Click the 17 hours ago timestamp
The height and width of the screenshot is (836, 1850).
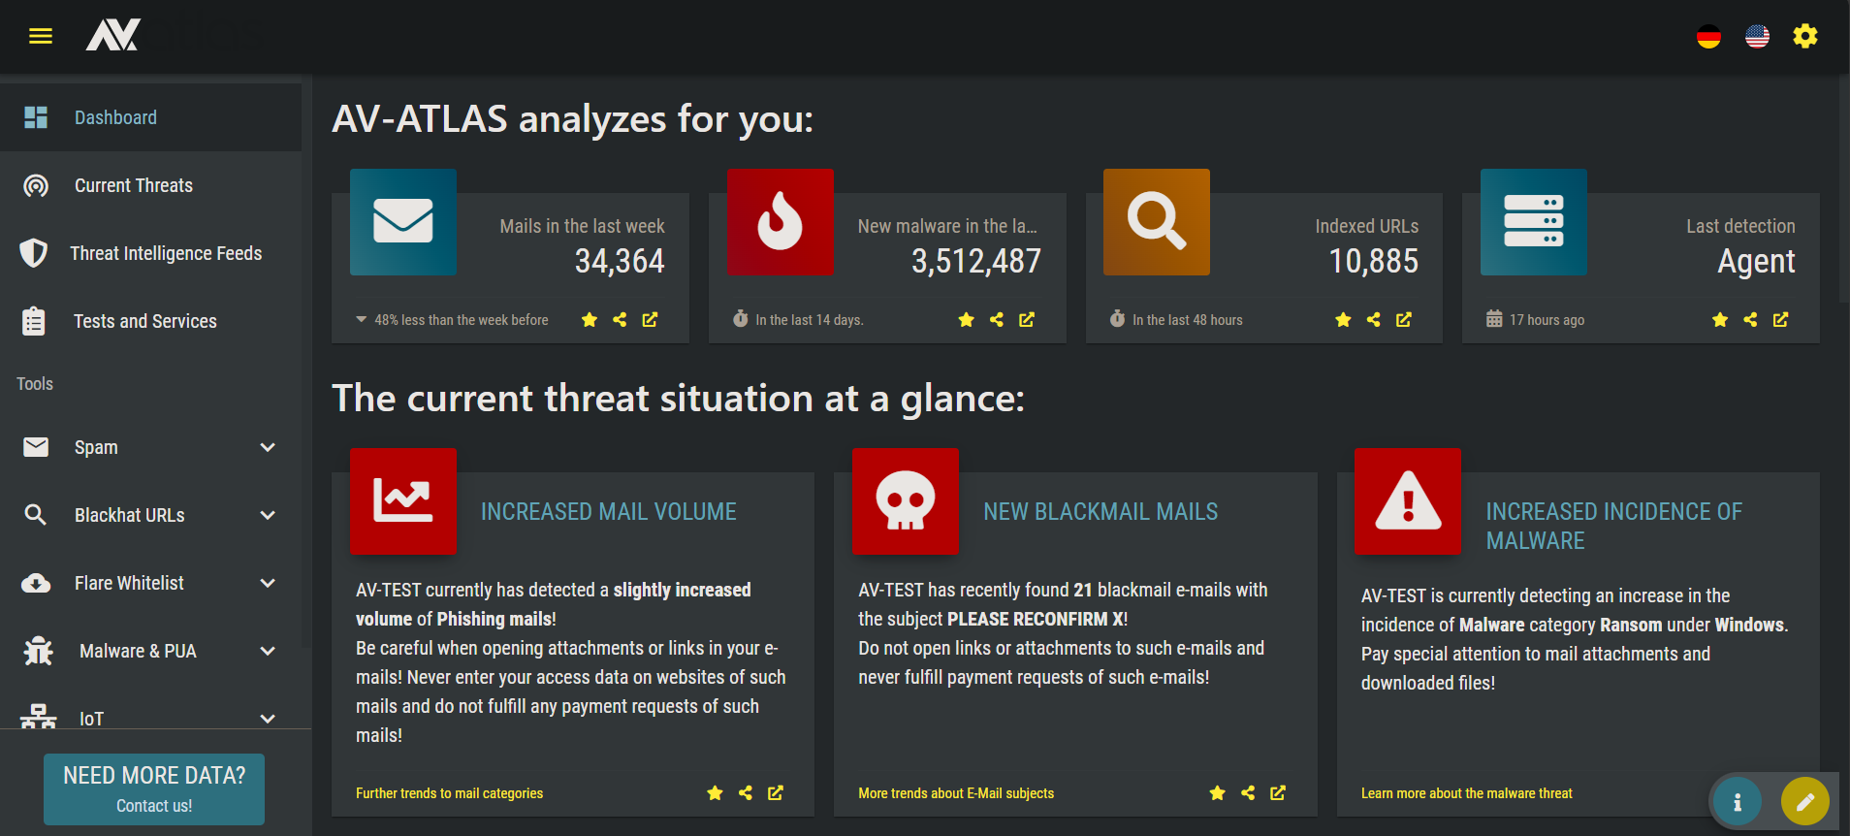(1547, 320)
